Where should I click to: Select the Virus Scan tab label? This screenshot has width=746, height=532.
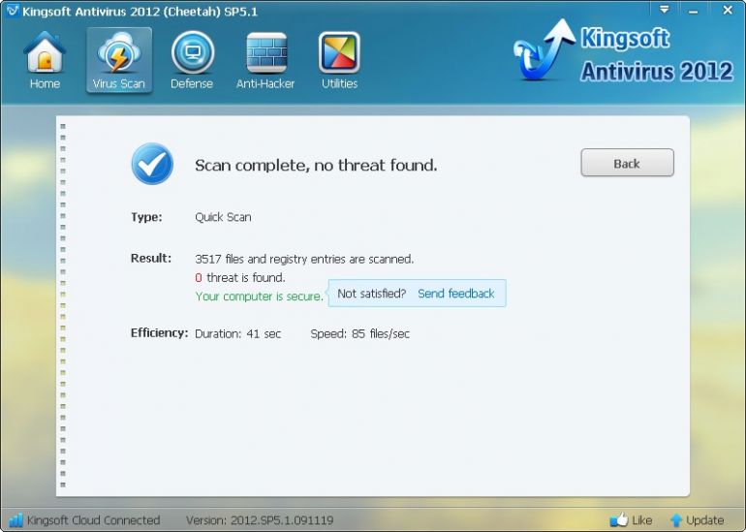click(118, 84)
